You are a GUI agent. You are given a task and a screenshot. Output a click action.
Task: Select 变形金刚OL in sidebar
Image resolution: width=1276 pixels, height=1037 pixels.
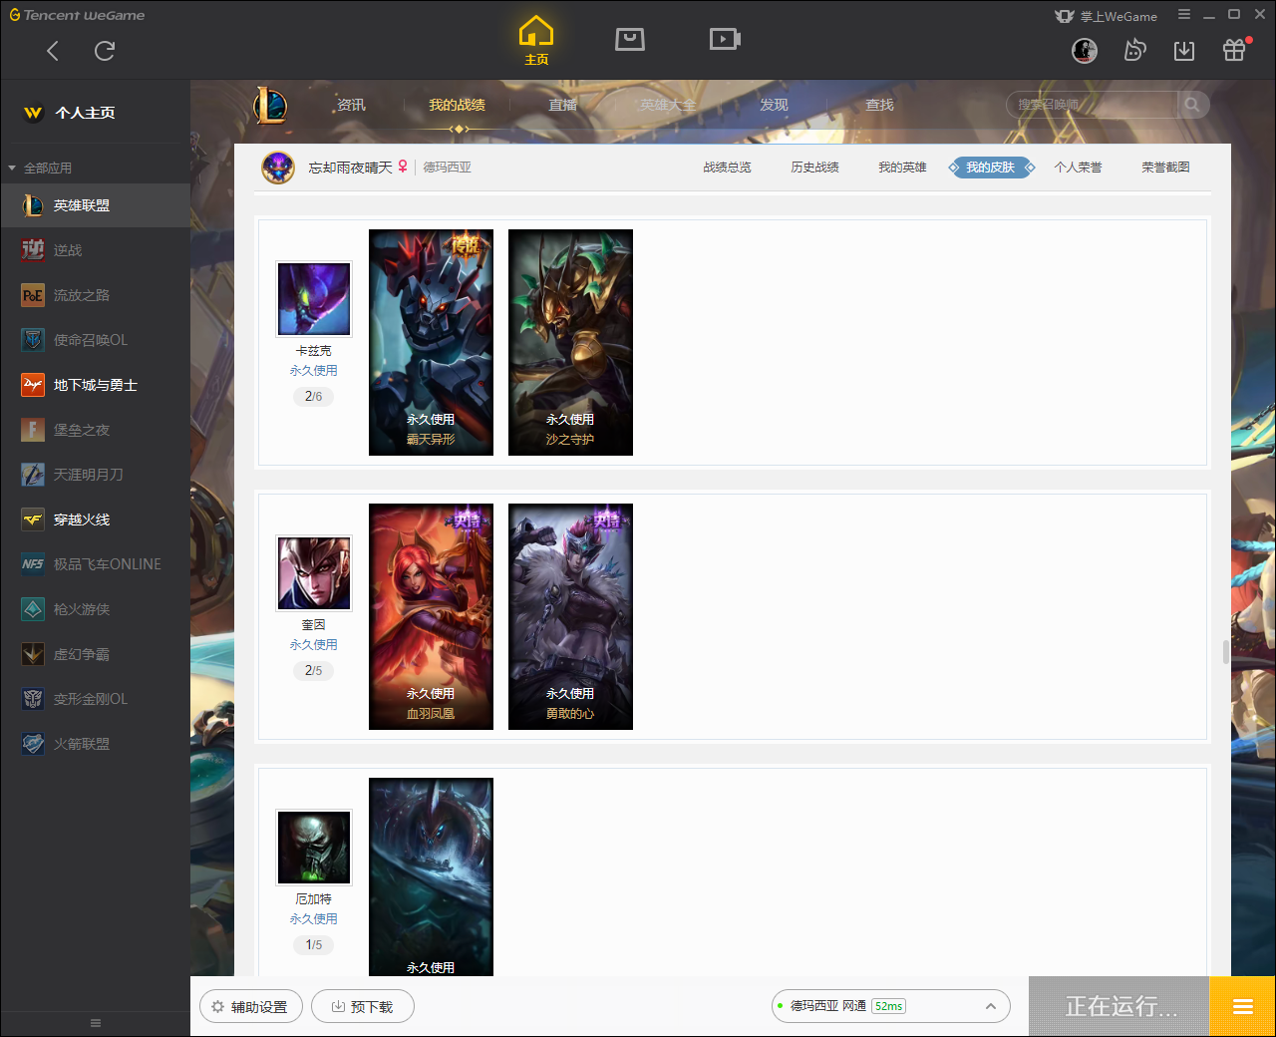pos(96,699)
